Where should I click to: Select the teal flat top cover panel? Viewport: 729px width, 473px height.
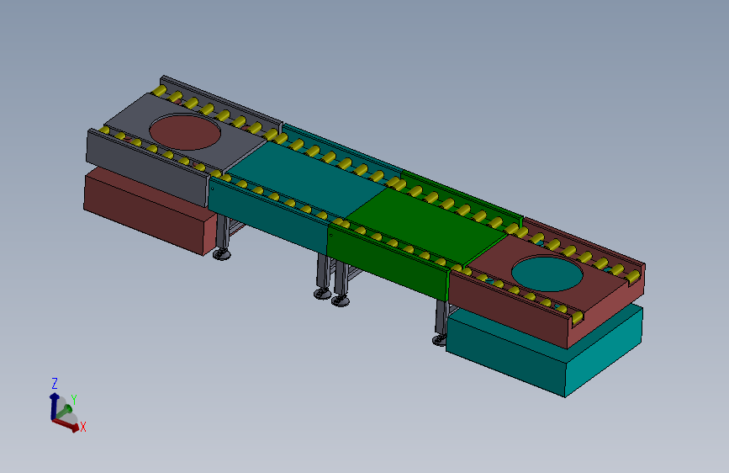(x=308, y=179)
